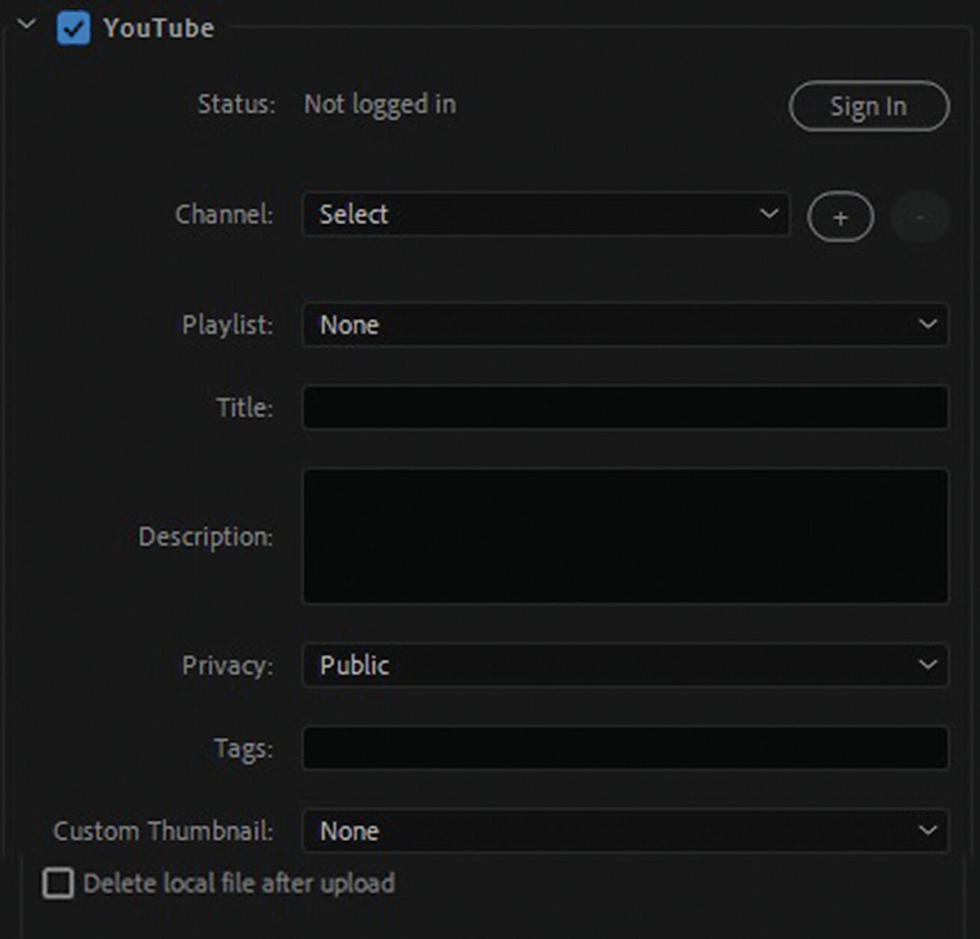This screenshot has height=939, width=980.
Task: Click the "Privacy:" label
Action: (x=227, y=665)
